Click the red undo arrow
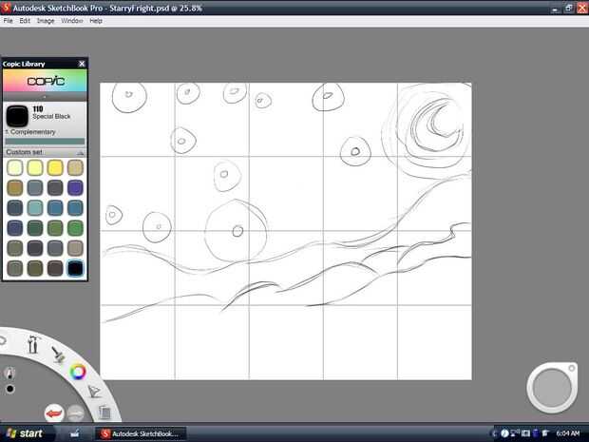The image size is (589, 442). pos(54,413)
